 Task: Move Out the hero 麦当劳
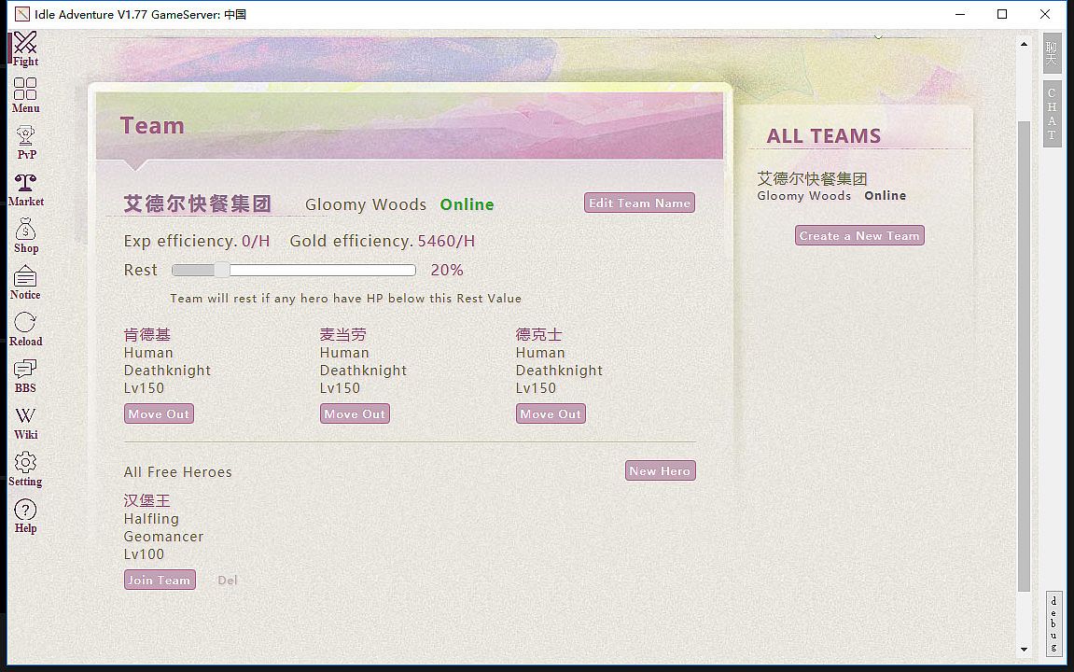tap(355, 413)
